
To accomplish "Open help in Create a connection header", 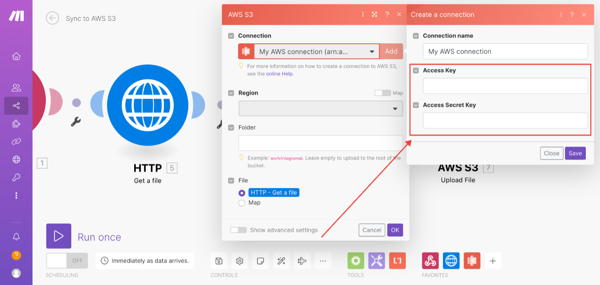I will pyautogui.click(x=572, y=15).
